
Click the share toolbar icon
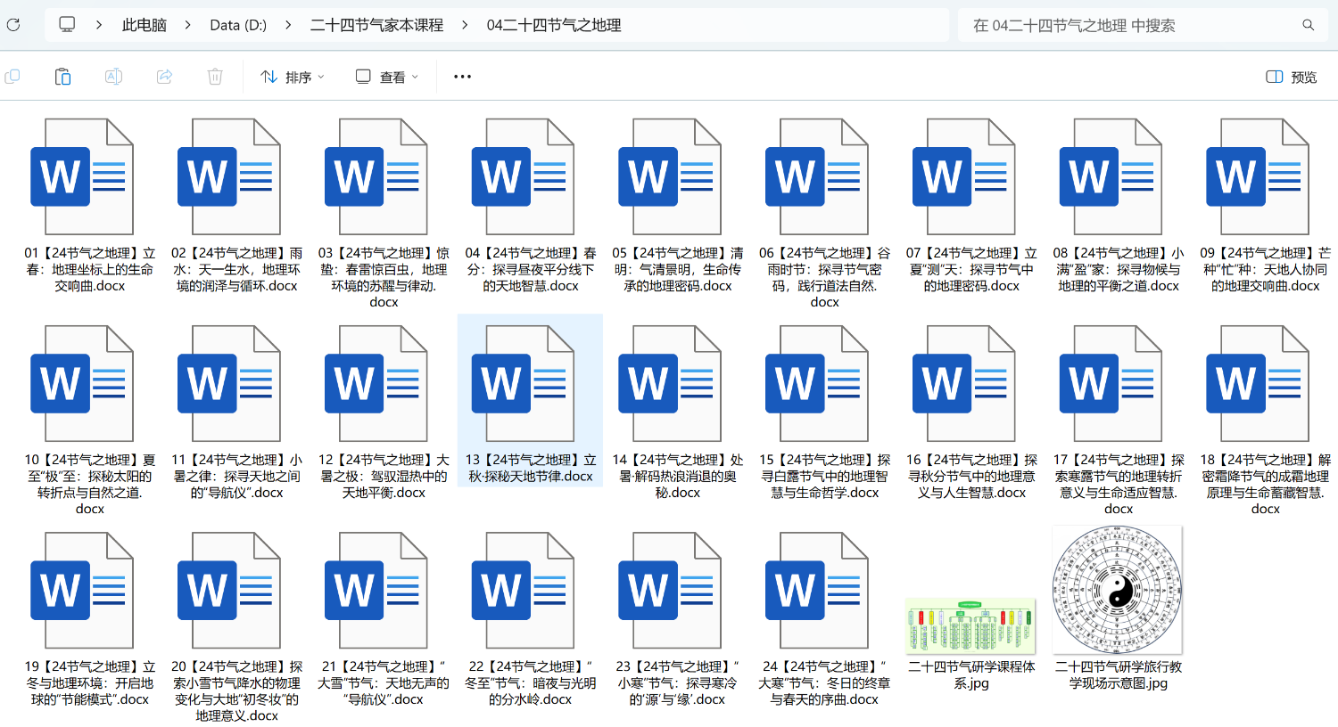tap(164, 77)
